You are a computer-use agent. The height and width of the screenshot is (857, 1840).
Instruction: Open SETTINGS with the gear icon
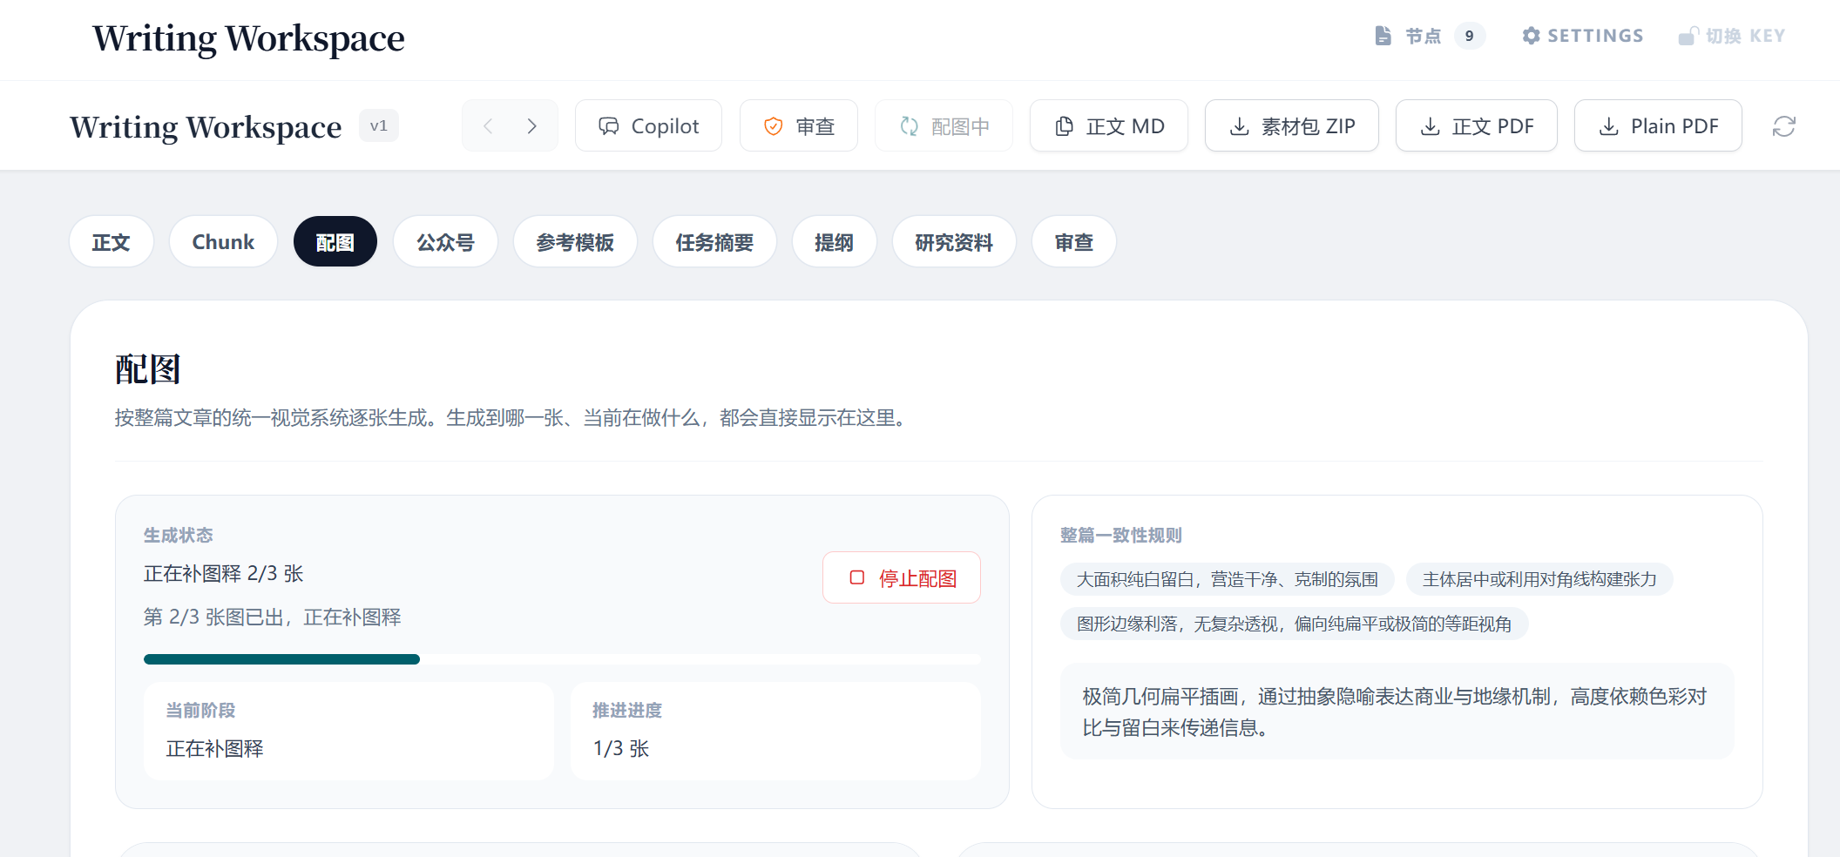[1531, 36]
